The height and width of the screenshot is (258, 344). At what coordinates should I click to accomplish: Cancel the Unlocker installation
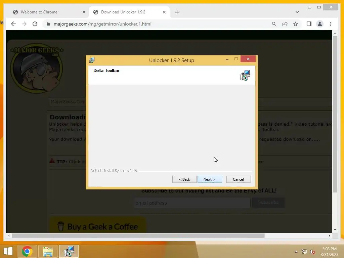pos(239,179)
